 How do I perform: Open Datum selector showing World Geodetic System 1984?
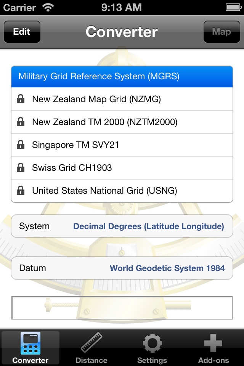(x=122, y=268)
